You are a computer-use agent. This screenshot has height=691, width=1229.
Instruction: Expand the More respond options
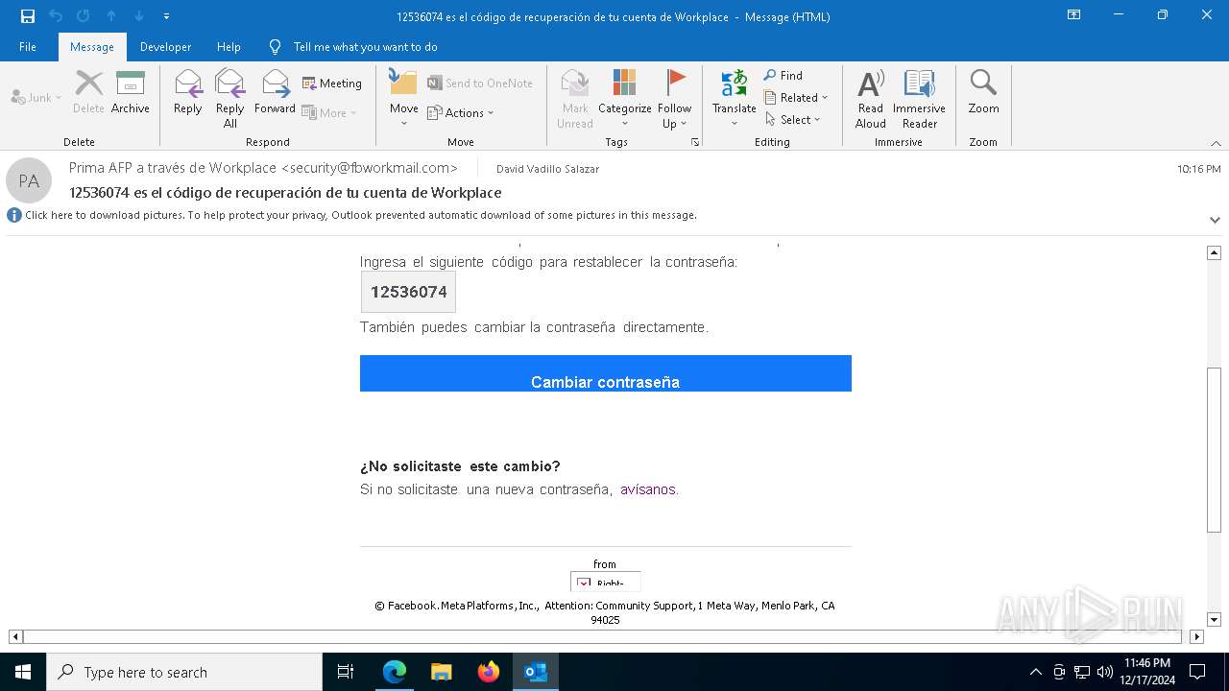tap(329, 112)
